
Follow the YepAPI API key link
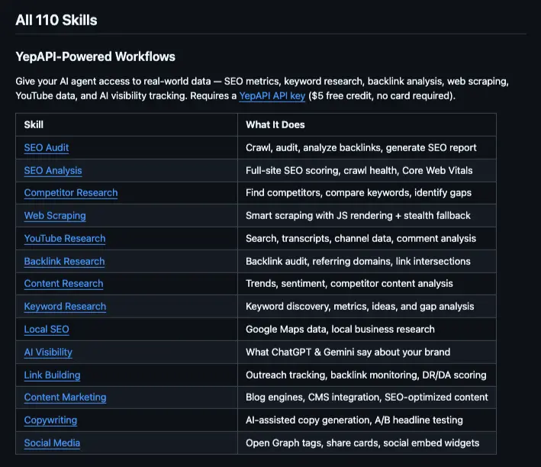(272, 96)
